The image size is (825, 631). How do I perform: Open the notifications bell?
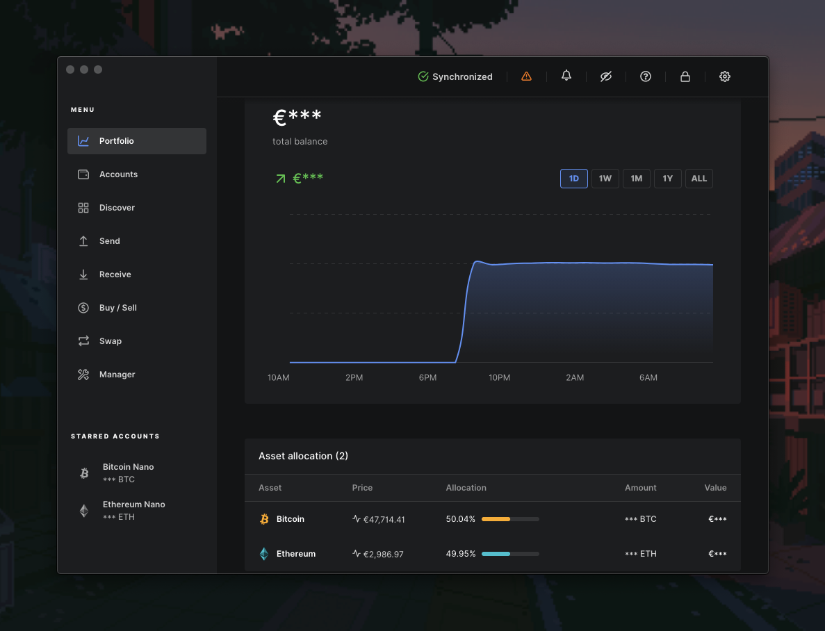(x=566, y=76)
